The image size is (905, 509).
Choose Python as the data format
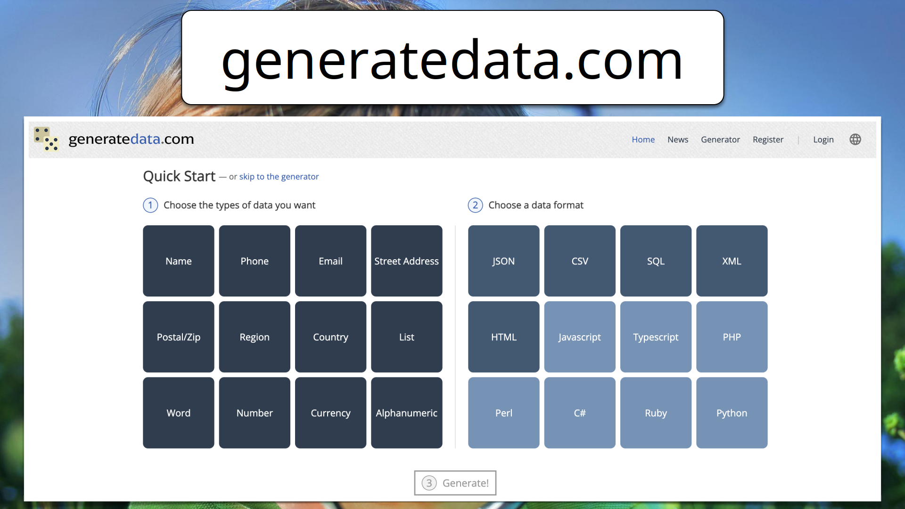pyautogui.click(x=732, y=413)
